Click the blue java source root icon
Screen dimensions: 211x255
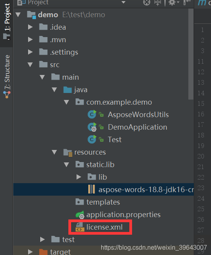[68, 90]
